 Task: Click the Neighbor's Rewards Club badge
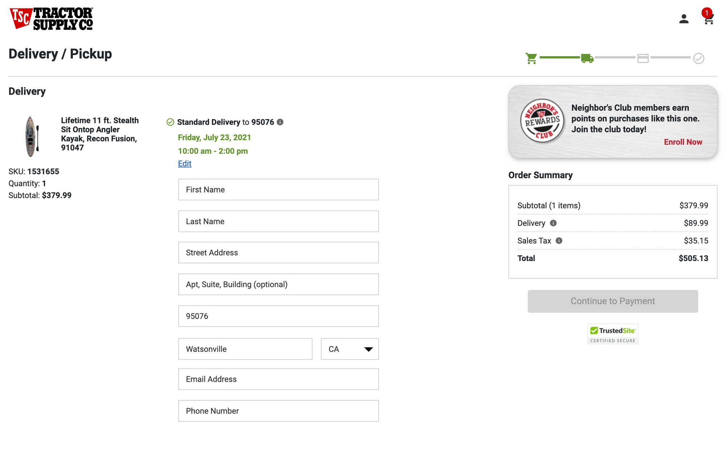[542, 121]
